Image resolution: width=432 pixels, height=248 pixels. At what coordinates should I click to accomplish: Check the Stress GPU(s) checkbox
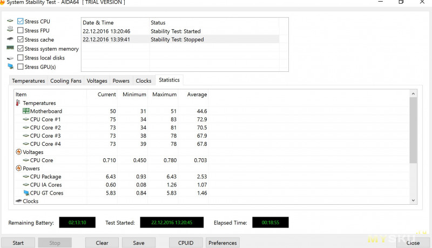click(x=20, y=66)
